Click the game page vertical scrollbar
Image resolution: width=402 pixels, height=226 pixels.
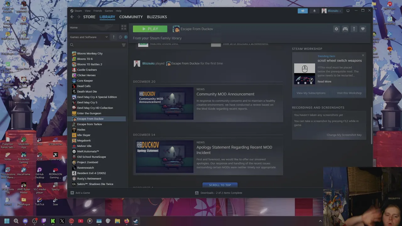[x=372, y=126]
